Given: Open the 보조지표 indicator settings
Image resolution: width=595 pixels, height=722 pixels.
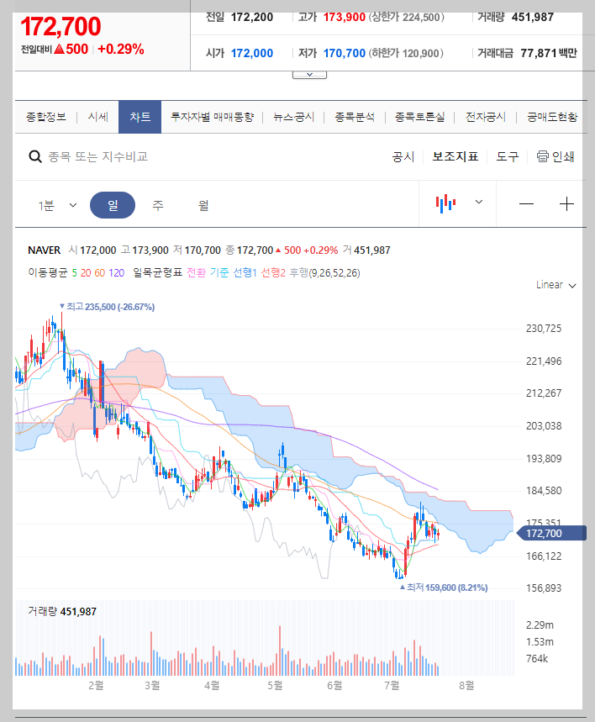Looking at the screenshot, I should coord(454,156).
